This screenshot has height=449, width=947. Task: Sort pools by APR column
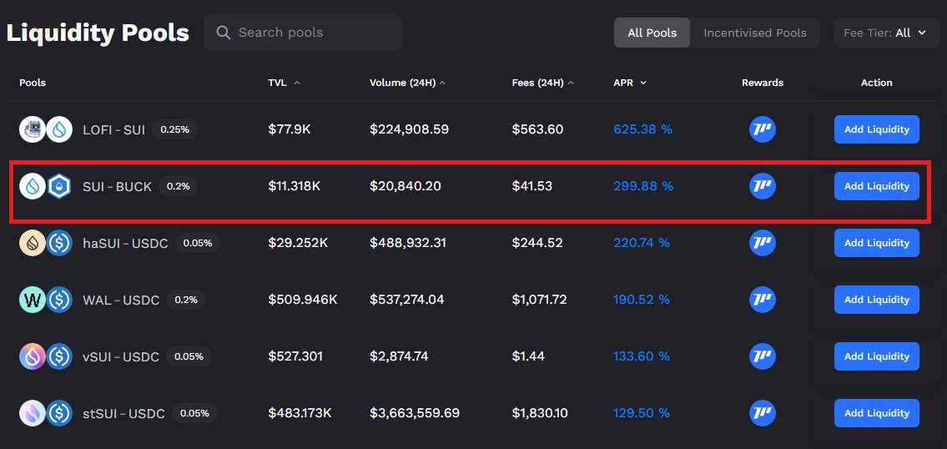(630, 83)
